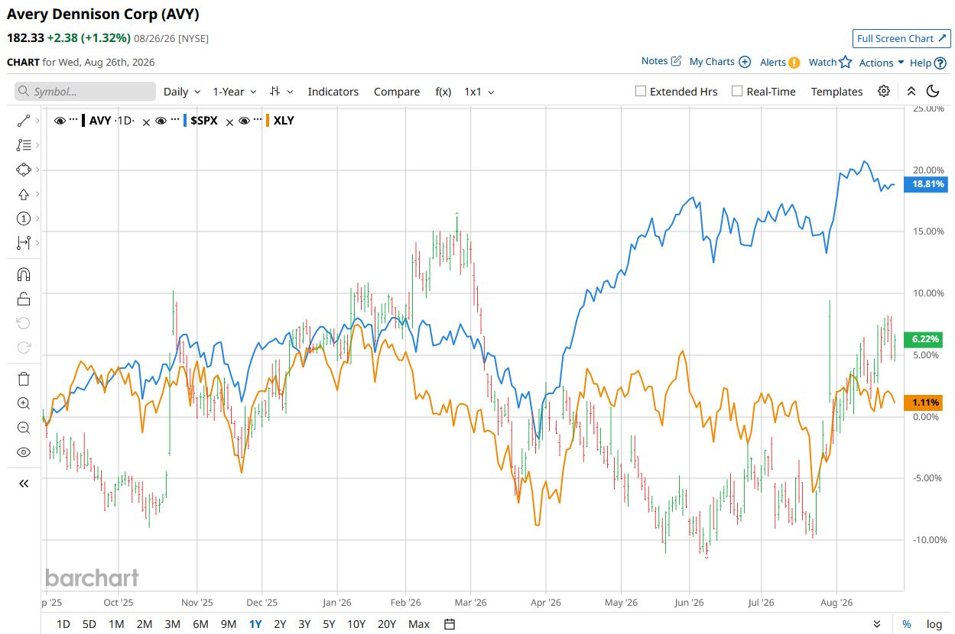Switch to dark mode moon icon
Screen dimensions: 955x634
[933, 91]
